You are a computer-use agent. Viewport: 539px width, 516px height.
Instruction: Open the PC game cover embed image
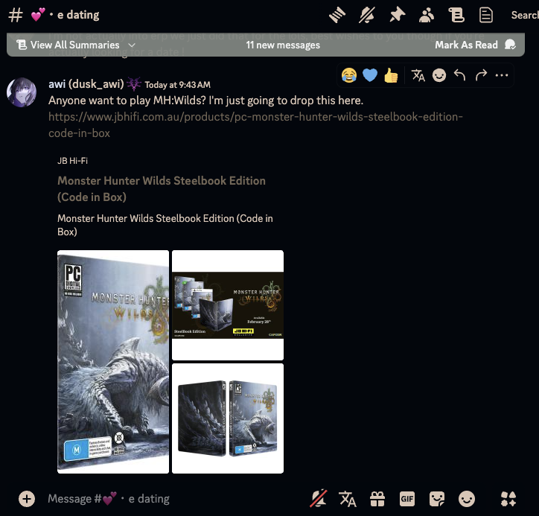[x=113, y=362]
